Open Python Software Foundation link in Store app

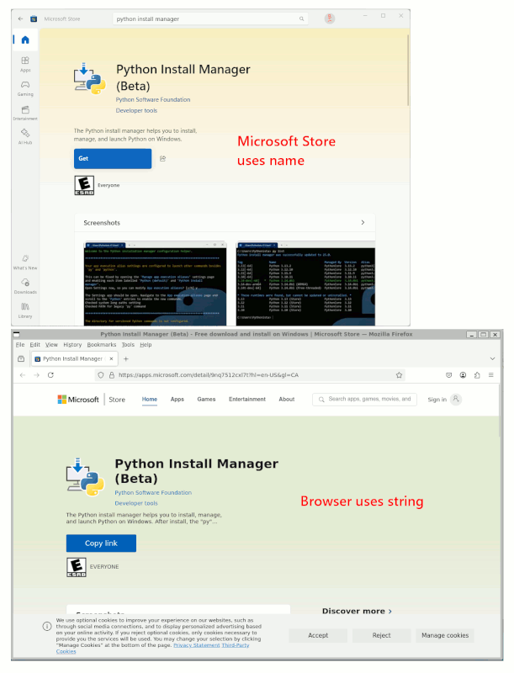(153, 99)
